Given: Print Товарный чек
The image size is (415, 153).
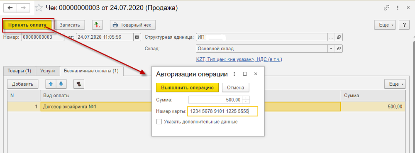Looking at the screenshot, I should click(x=133, y=25).
